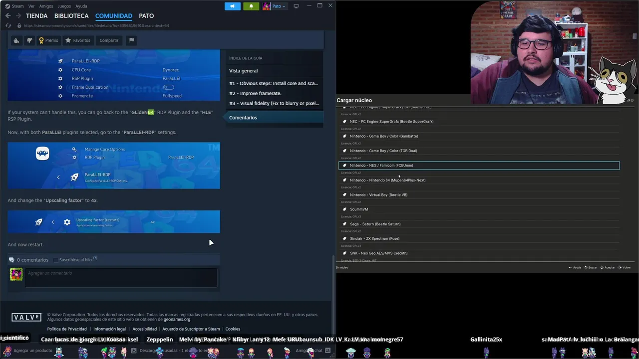Viewport: 639px width, 359px height.
Task: Select Nintendo 64 Mupen64Plus-Next core
Action: coord(479,180)
